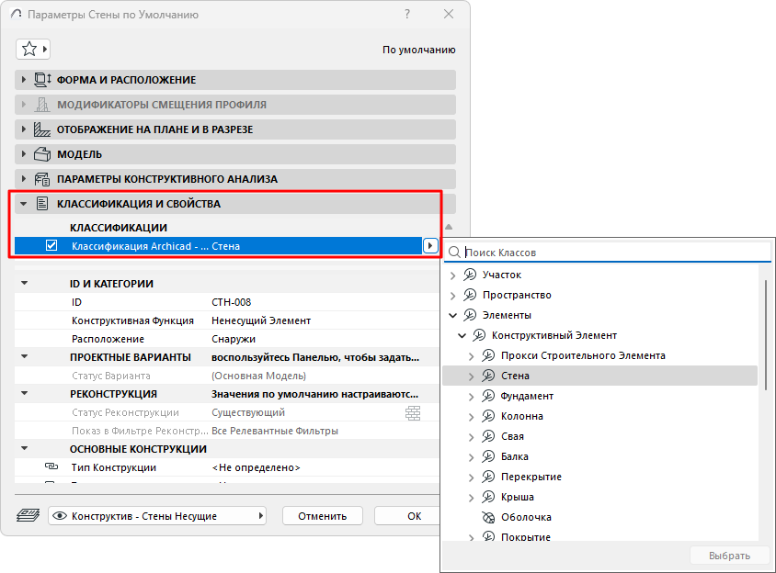Click the OK button
Screen dimensions: 776x573
(406, 516)
